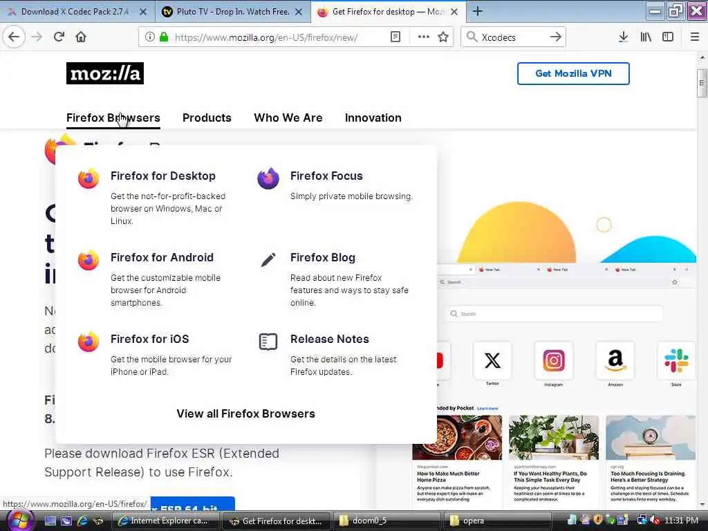
Task: Open the downloads panel
Action: [623, 37]
